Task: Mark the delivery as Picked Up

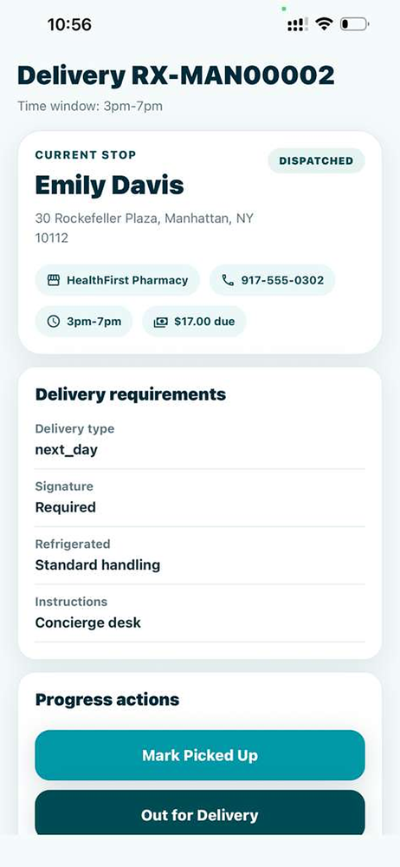Action: click(x=200, y=755)
